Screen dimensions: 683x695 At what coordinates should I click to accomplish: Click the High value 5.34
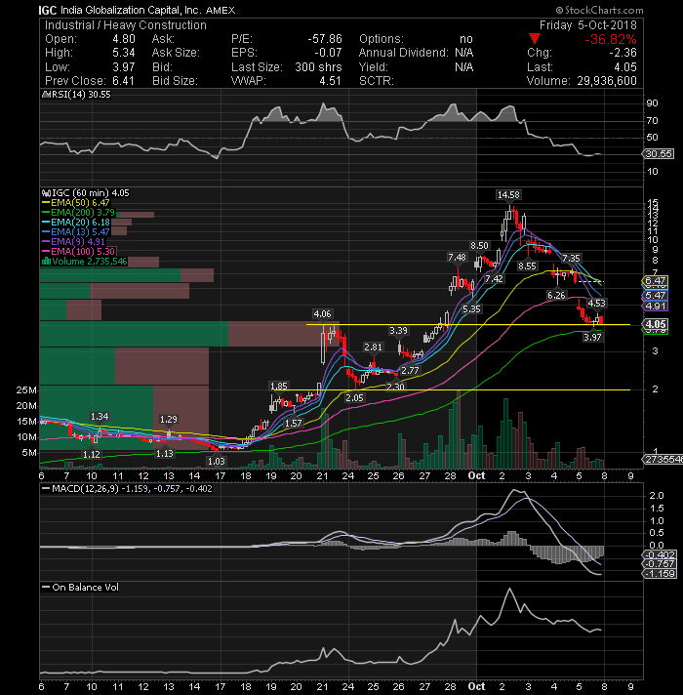124,53
